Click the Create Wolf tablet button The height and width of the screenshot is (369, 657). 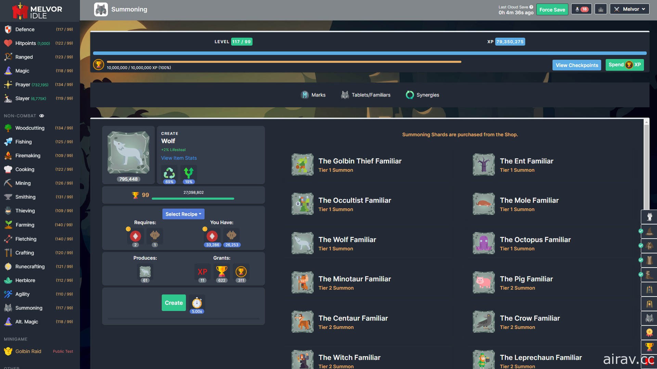tap(174, 302)
